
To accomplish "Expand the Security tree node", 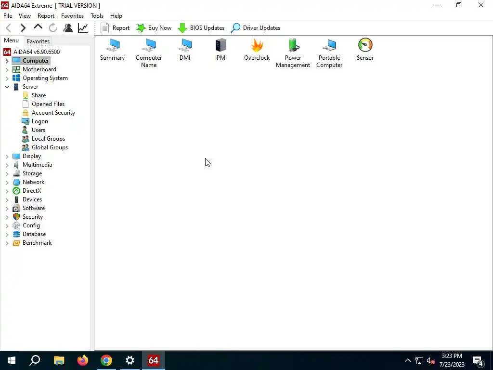I will (7, 217).
